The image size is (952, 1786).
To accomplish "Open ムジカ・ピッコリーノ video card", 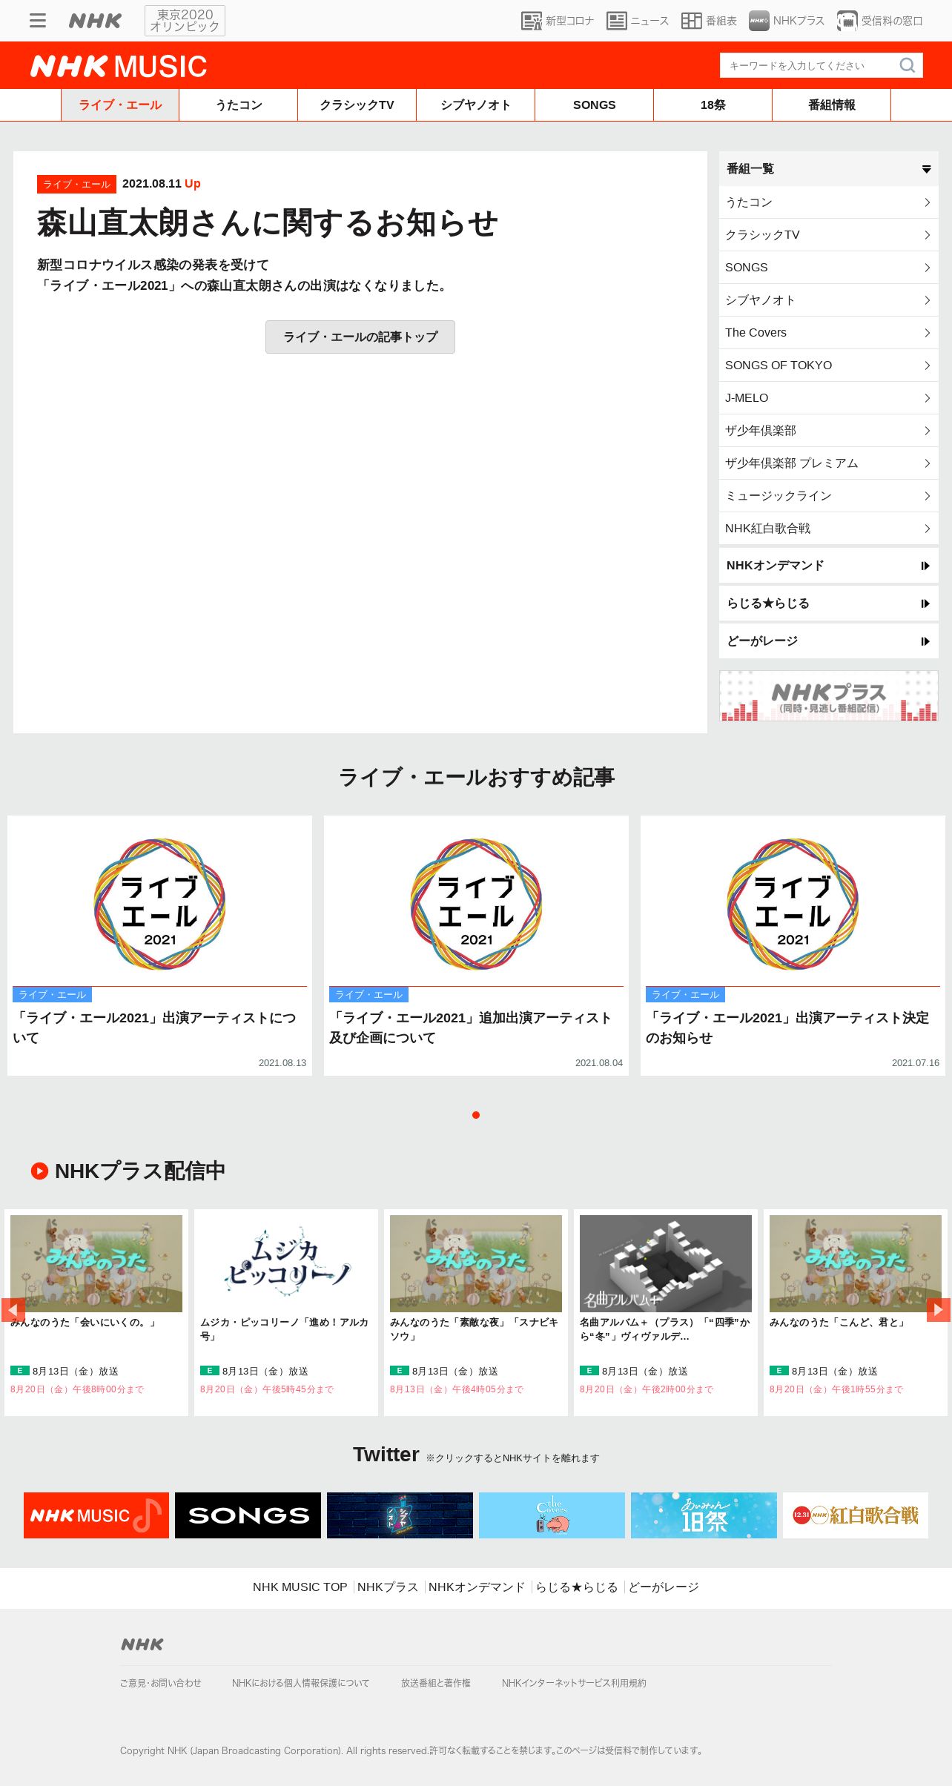I will (x=286, y=1312).
